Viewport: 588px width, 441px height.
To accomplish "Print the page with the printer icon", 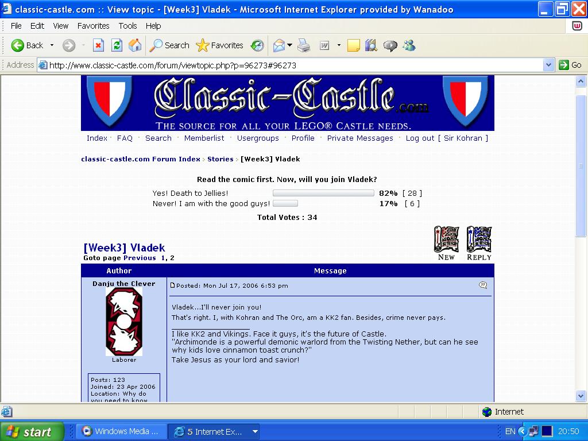I will (304, 45).
